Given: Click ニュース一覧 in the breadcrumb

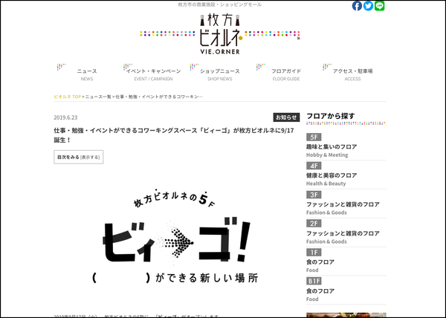Looking at the screenshot, I should (x=98, y=97).
